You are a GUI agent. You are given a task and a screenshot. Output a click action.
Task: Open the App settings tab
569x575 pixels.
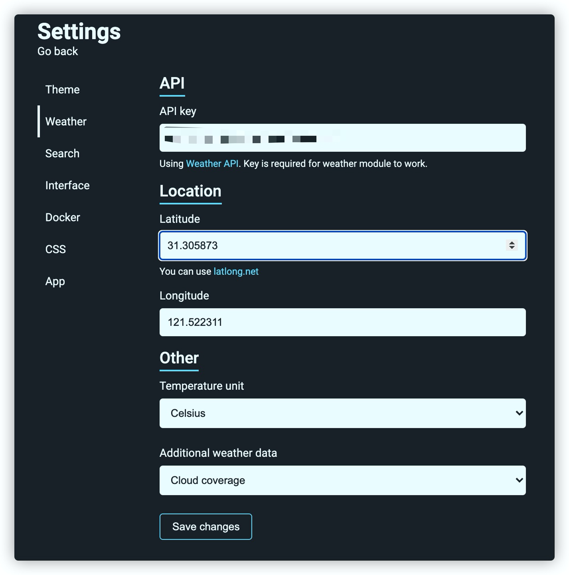tap(55, 281)
